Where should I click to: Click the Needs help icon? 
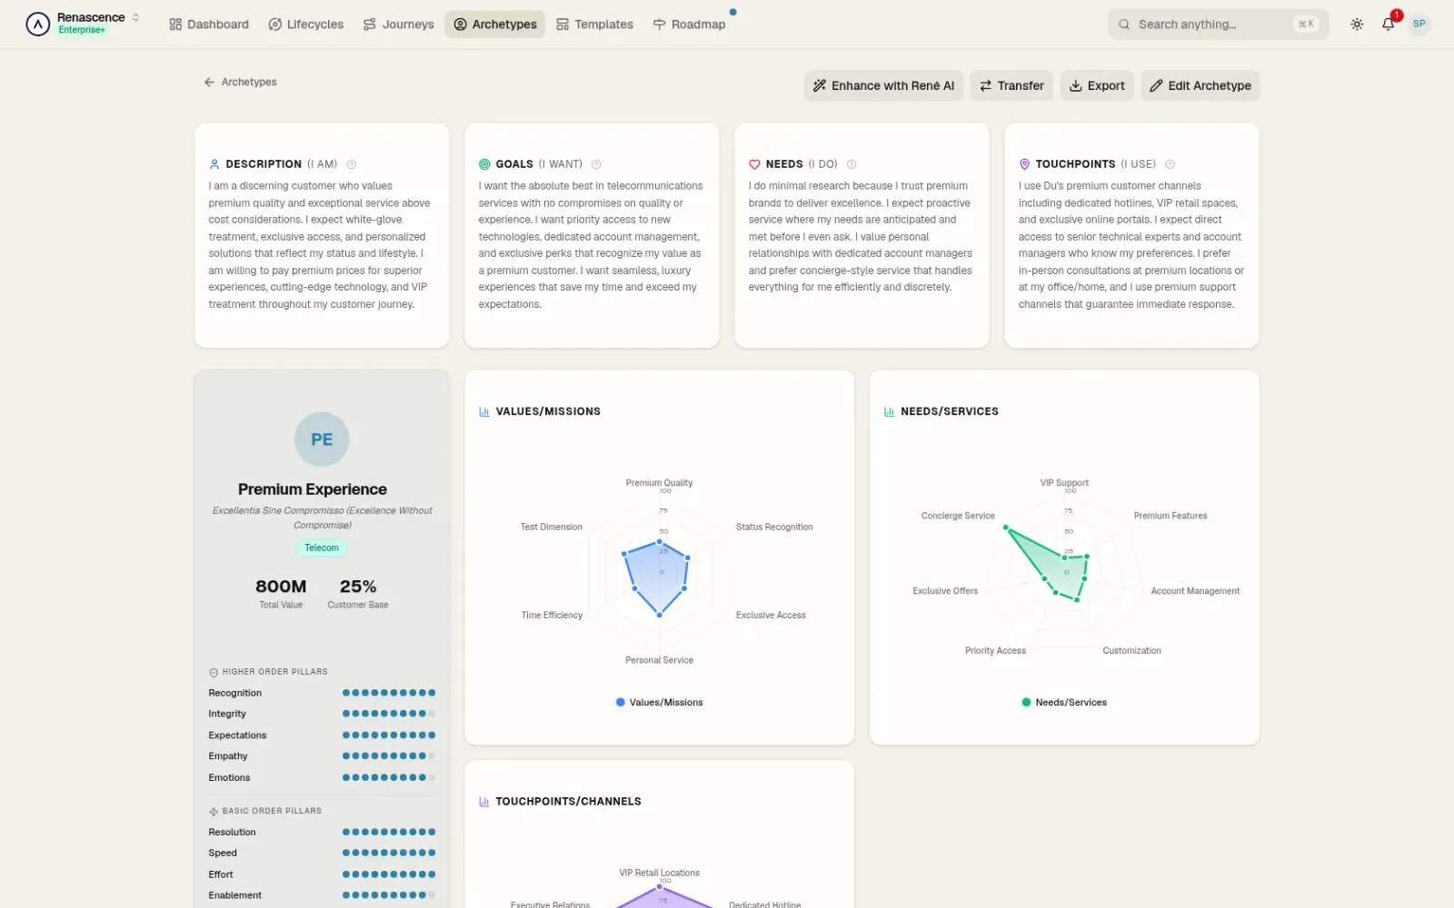click(x=851, y=164)
